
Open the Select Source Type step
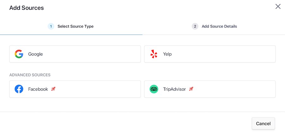coord(75,26)
